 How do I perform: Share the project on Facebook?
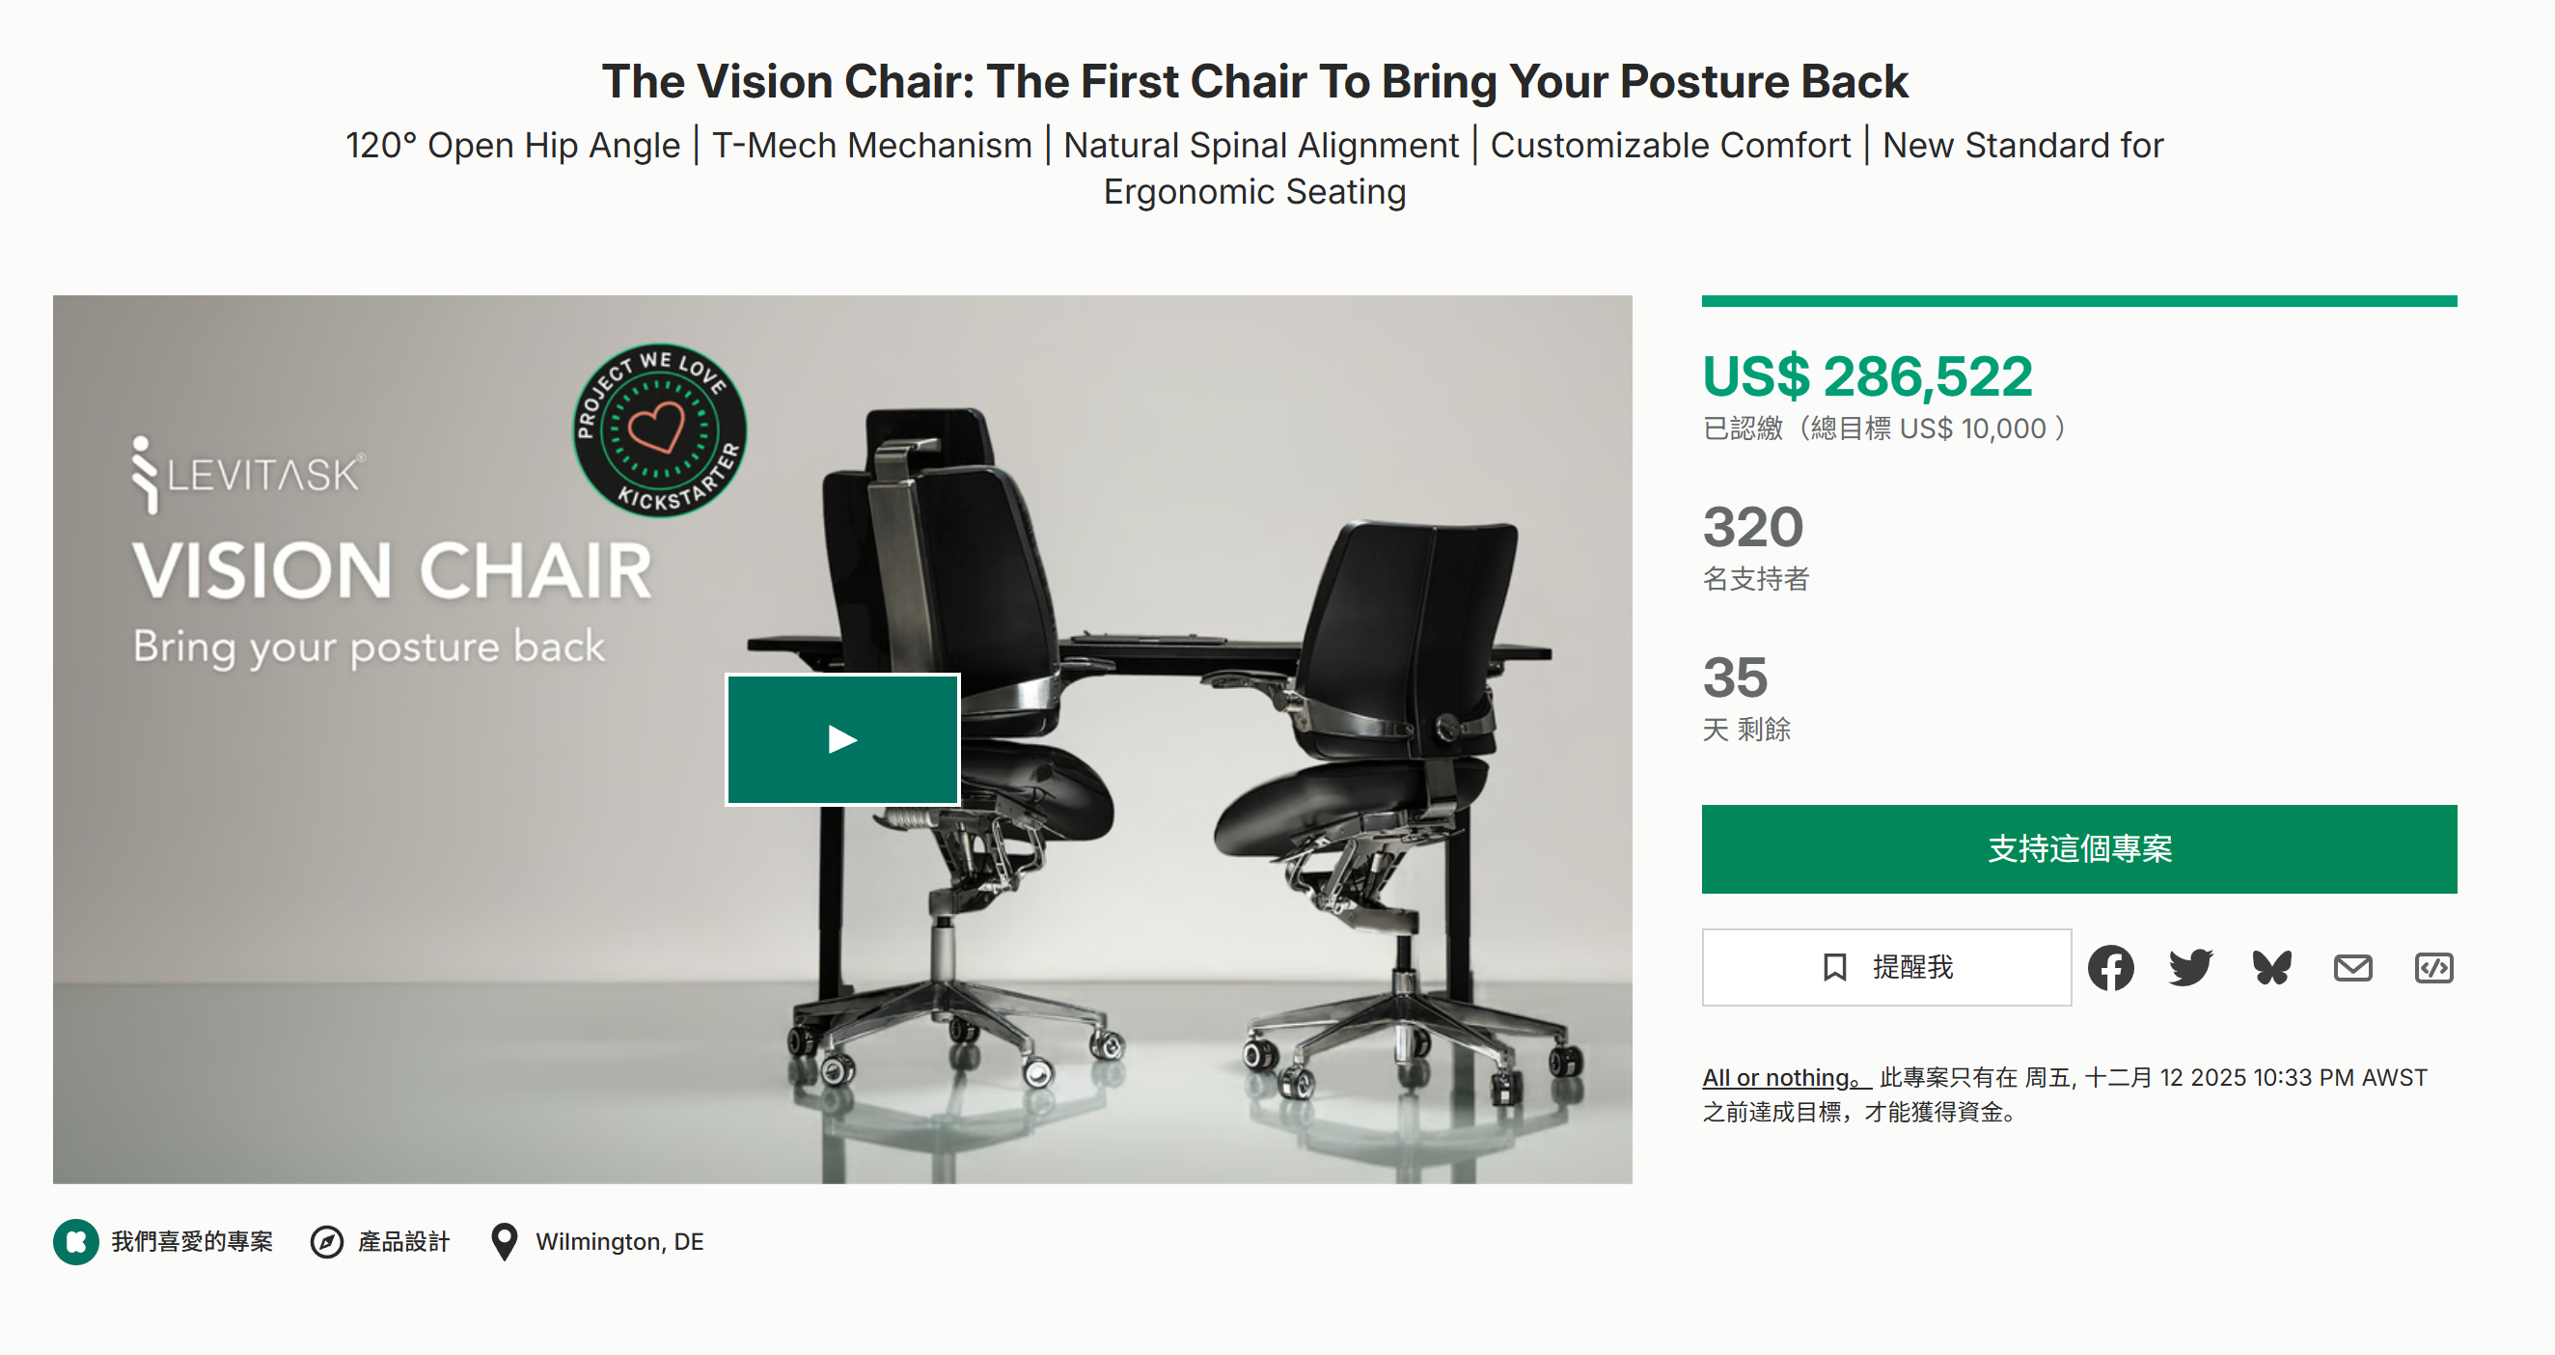point(2109,967)
